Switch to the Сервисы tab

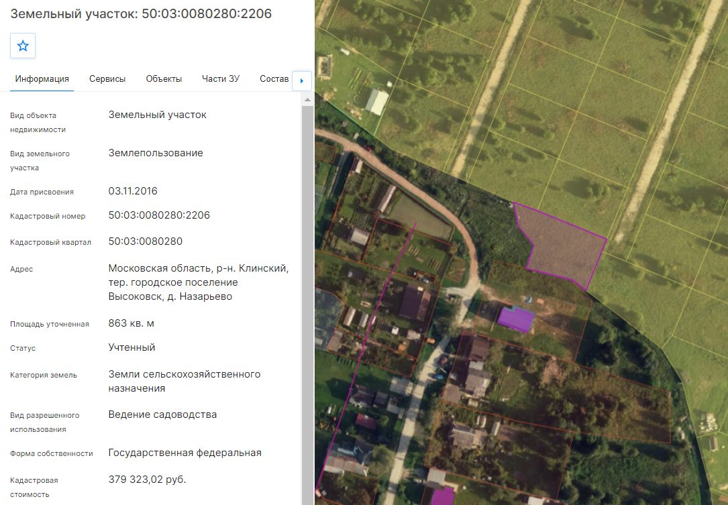[107, 79]
